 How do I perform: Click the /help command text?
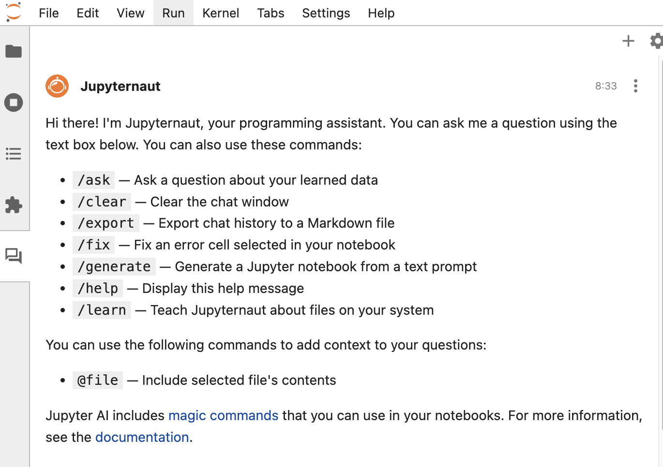click(x=98, y=288)
